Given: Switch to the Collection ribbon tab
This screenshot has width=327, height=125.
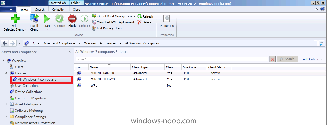Looking at the screenshot, I should pos(59,9).
